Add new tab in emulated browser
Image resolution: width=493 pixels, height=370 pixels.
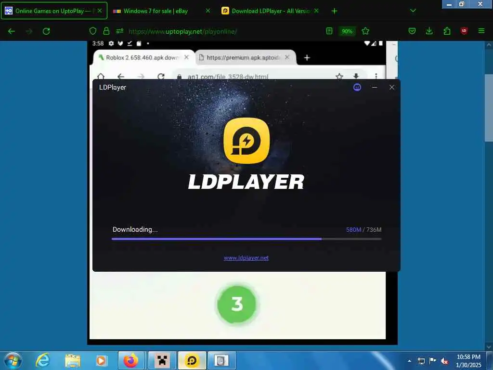point(307,58)
